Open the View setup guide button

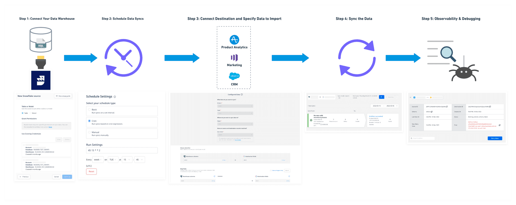point(63,96)
